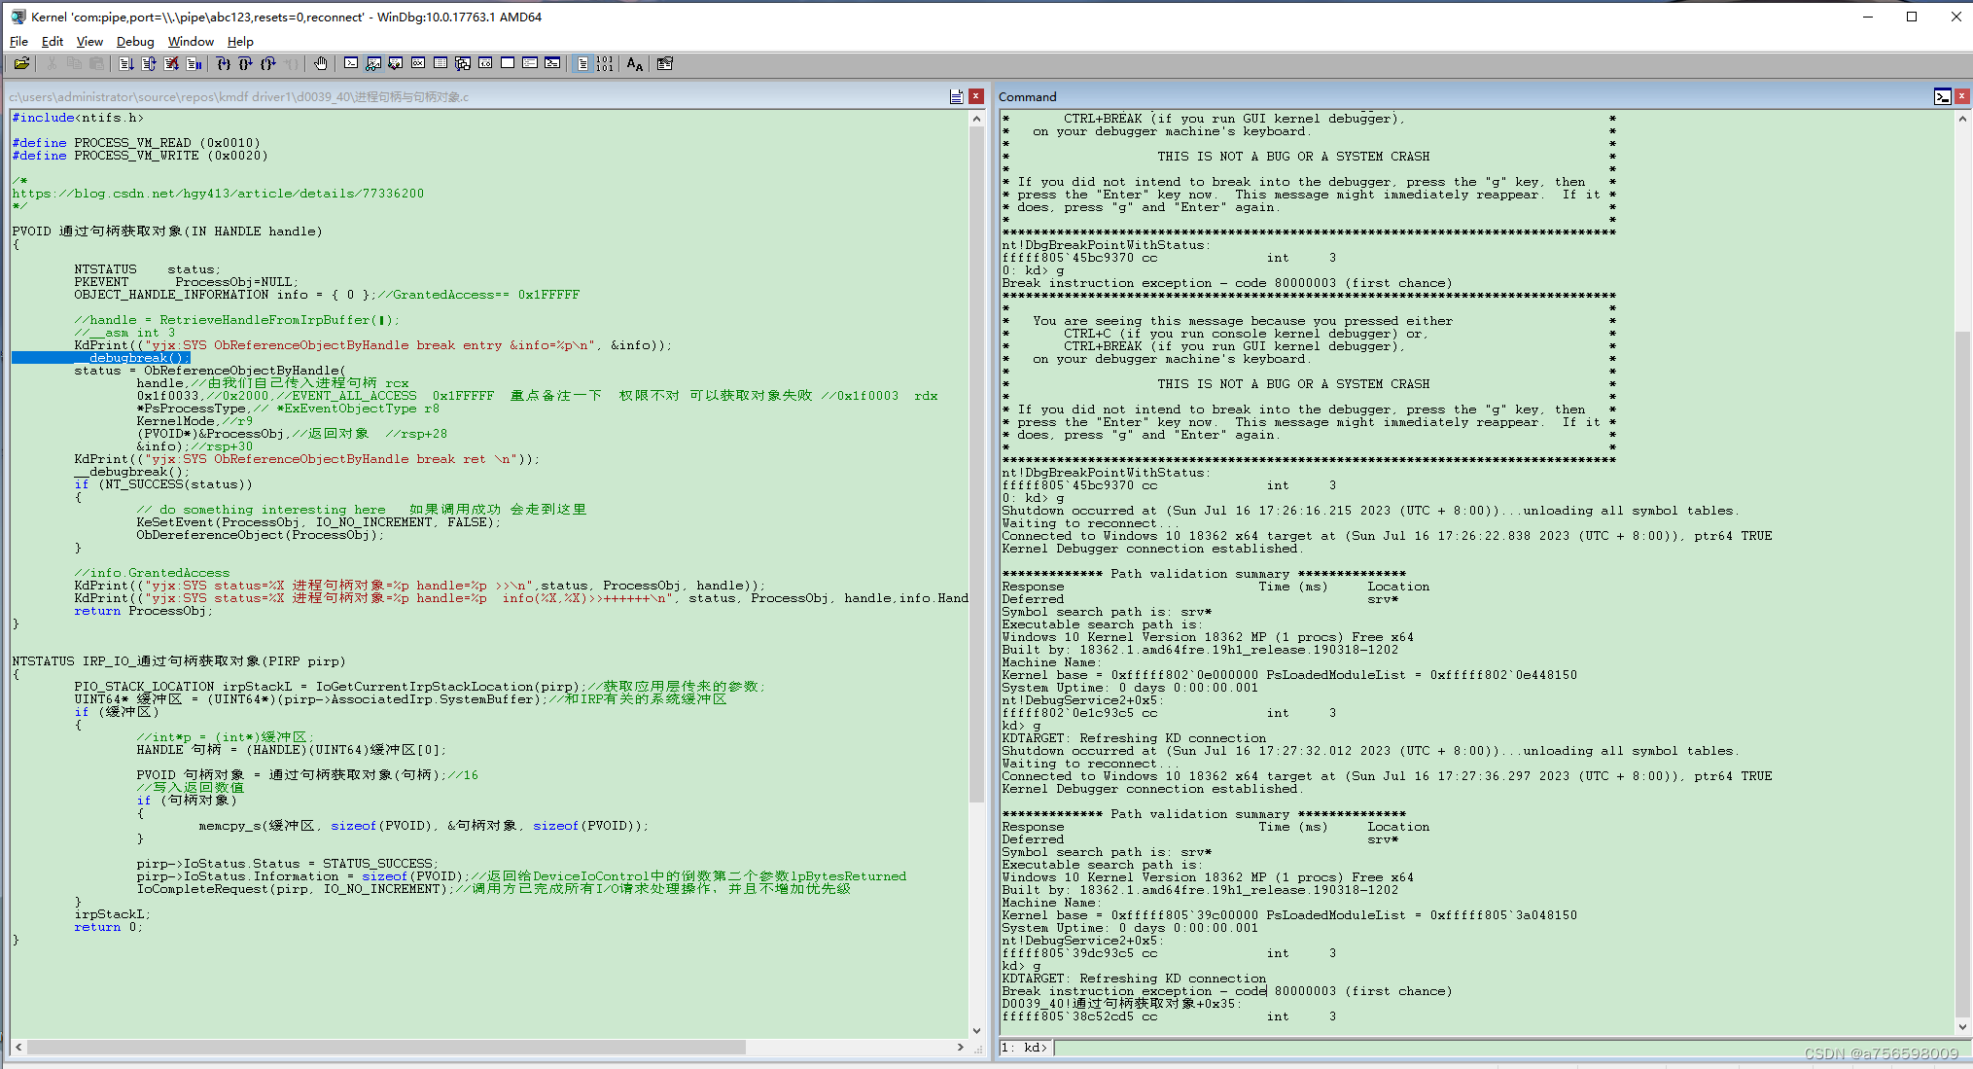Screen dimensions: 1973x1069
Task: Click the Go/Continue execution icon
Action: (121, 64)
